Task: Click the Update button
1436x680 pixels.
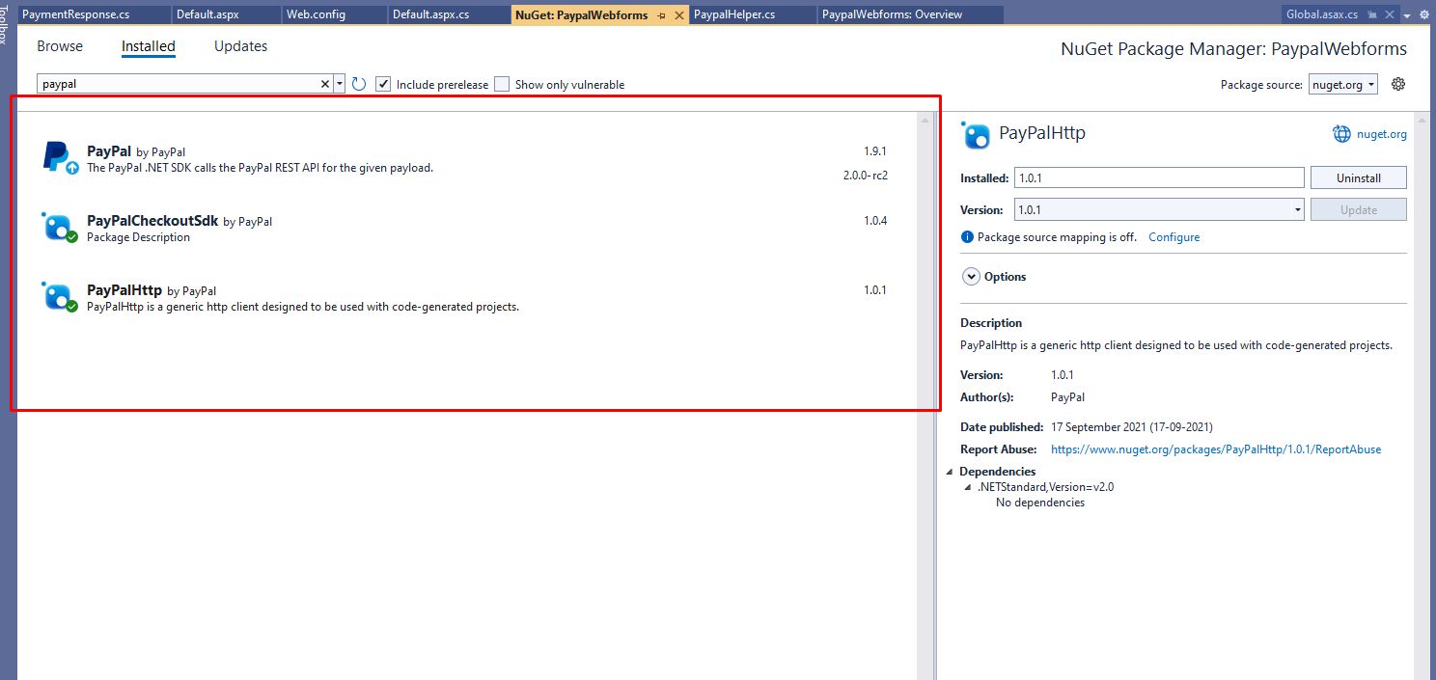Action: coord(1358,209)
